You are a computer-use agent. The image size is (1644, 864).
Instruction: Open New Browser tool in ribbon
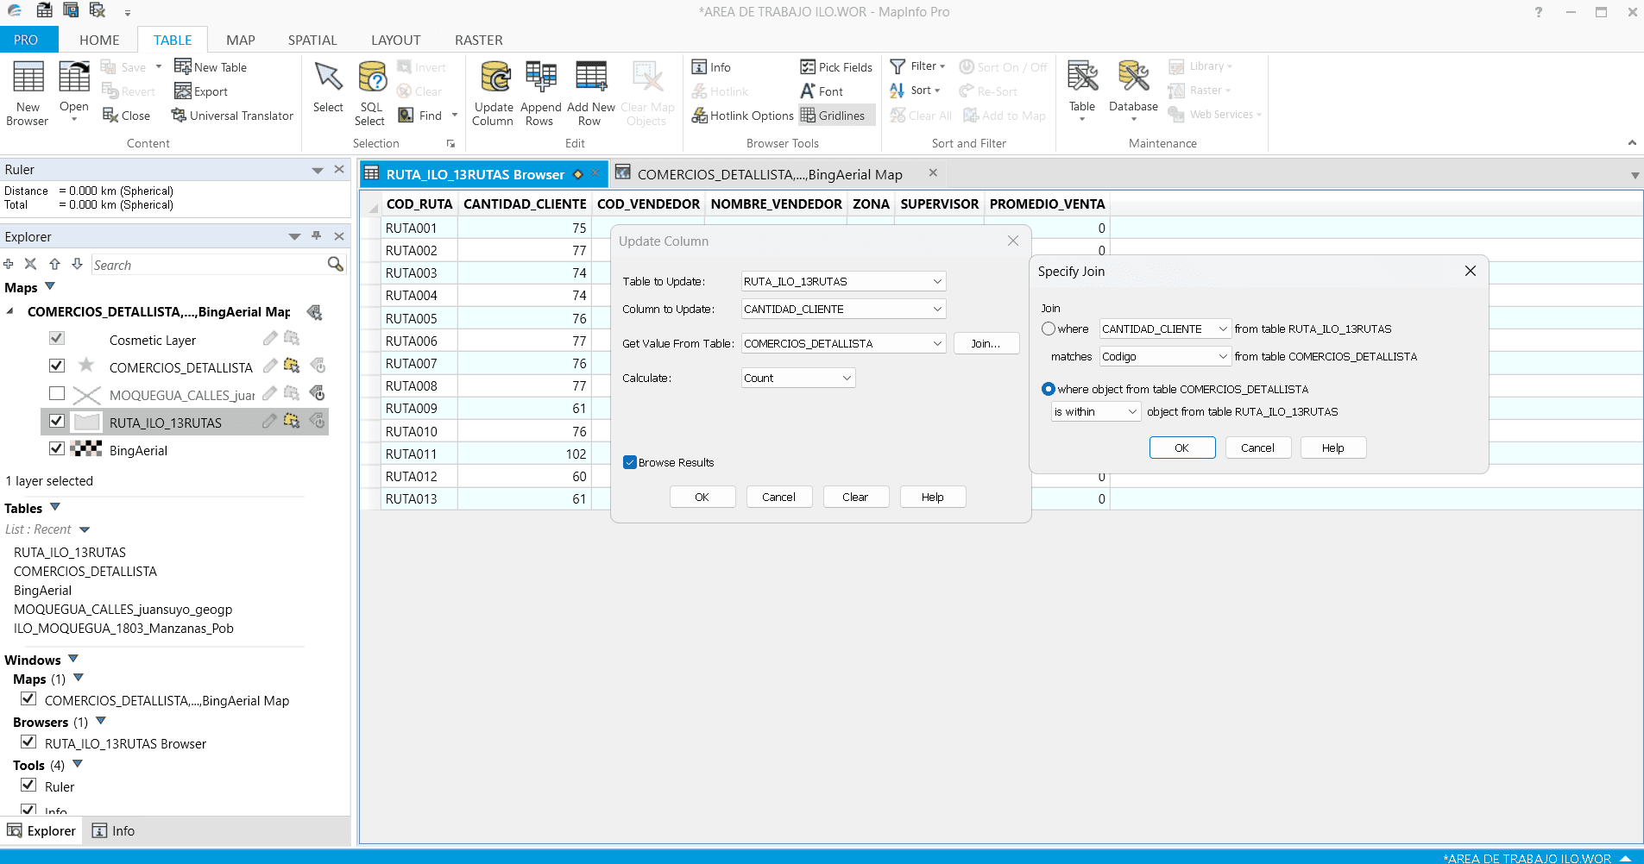(x=28, y=93)
